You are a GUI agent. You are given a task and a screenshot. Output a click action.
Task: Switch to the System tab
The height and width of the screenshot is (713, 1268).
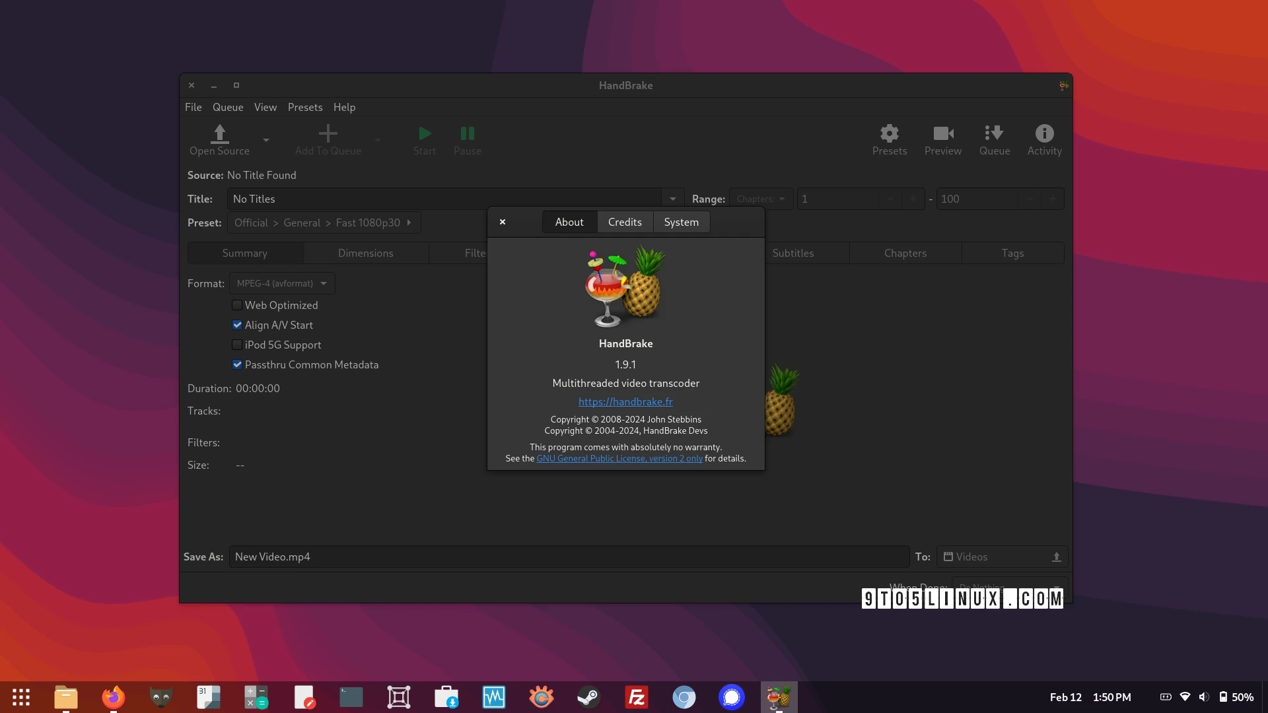pyautogui.click(x=681, y=221)
